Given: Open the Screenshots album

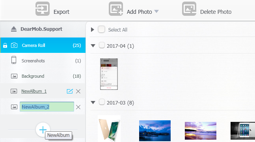Looking at the screenshot, I should click(43, 61).
